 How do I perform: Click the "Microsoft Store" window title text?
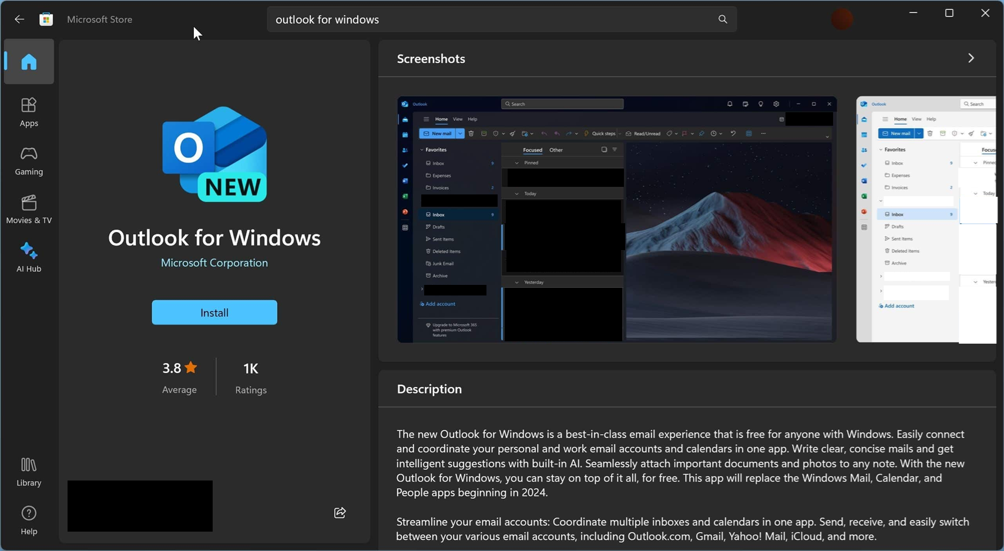point(100,19)
